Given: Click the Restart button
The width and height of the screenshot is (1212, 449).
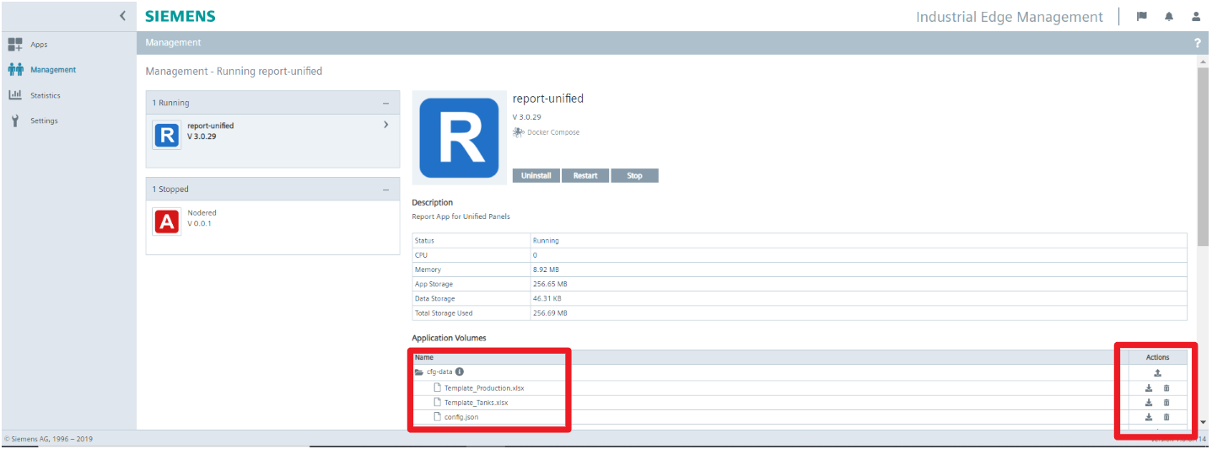Looking at the screenshot, I should [x=585, y=175].
